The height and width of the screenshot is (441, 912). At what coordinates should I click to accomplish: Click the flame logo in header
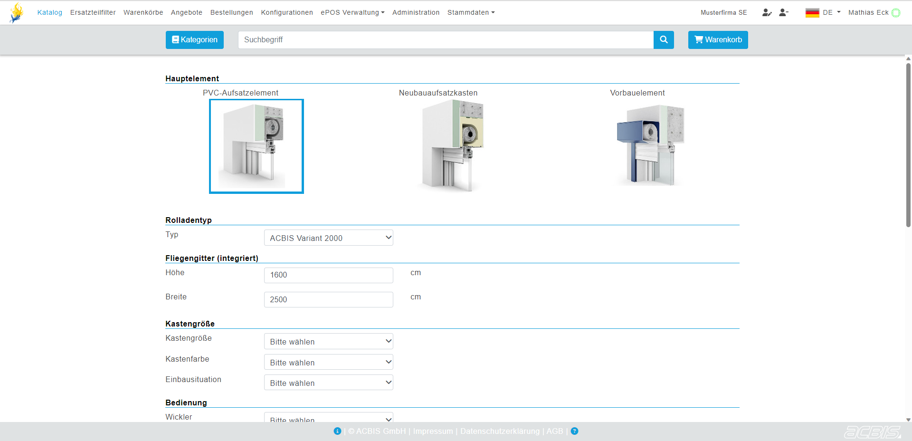17,13
